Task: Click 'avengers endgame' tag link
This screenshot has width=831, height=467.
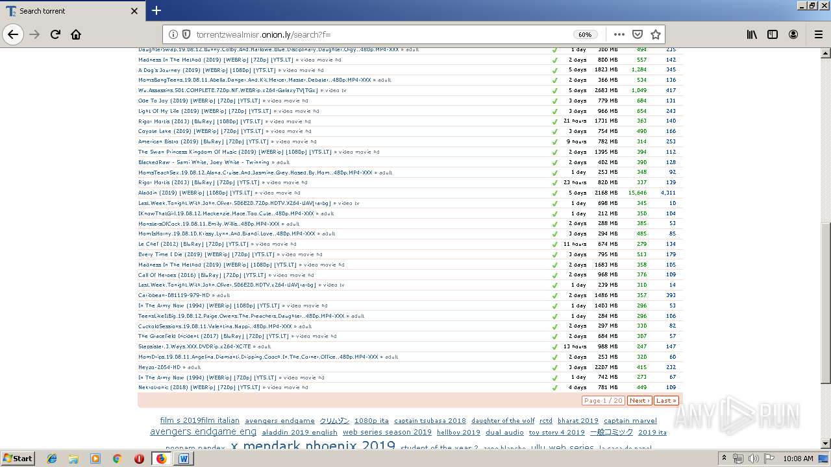Action: pyautogui.click(x=280, y=421)
